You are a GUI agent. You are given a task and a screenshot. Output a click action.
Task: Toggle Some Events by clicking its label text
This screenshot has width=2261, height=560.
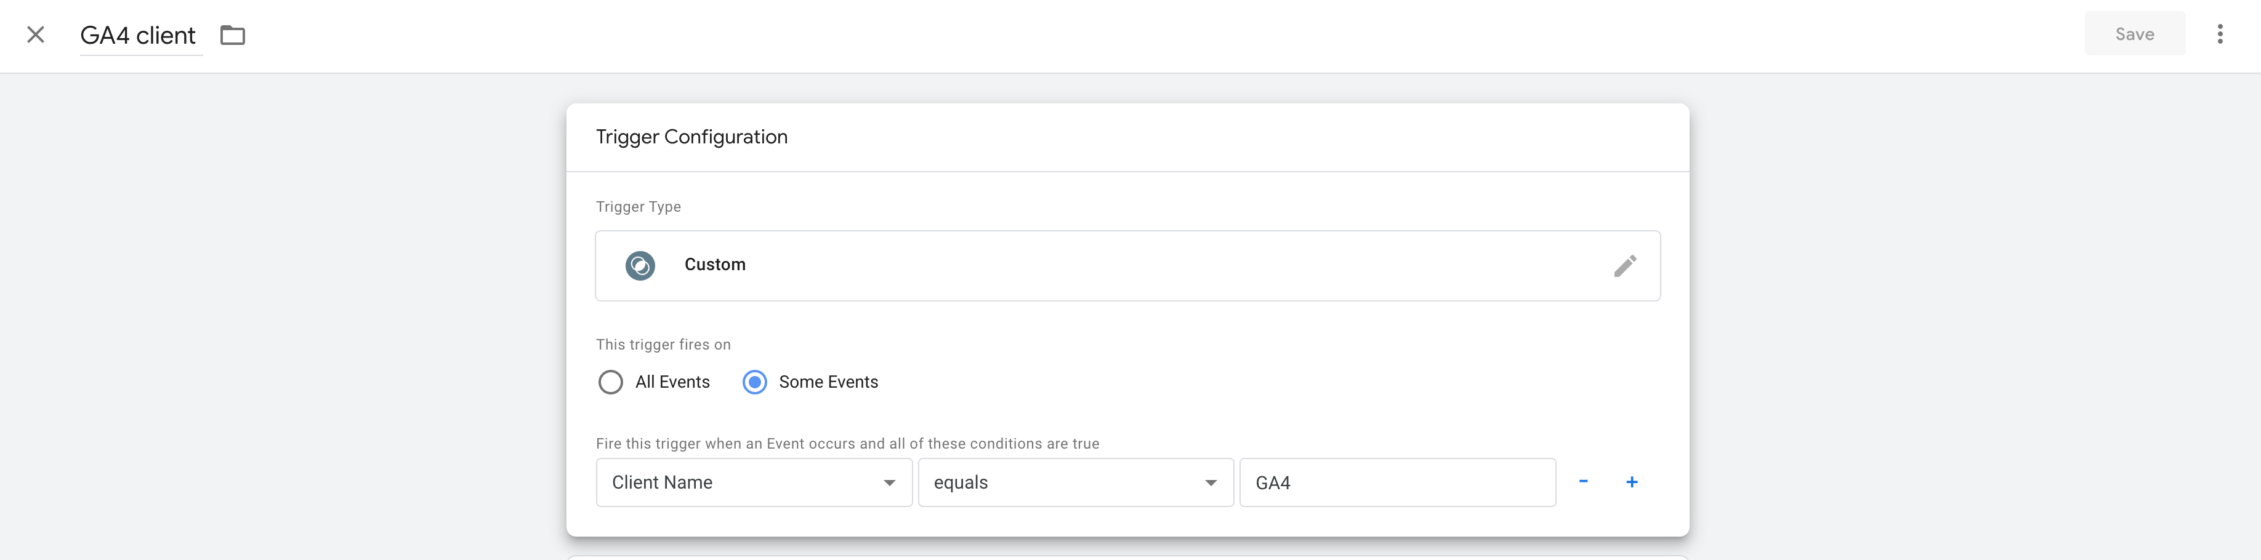click(828, 382)
